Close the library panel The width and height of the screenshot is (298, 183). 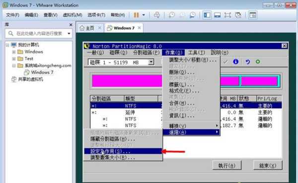pyautogui.click(x=71, y=25)
